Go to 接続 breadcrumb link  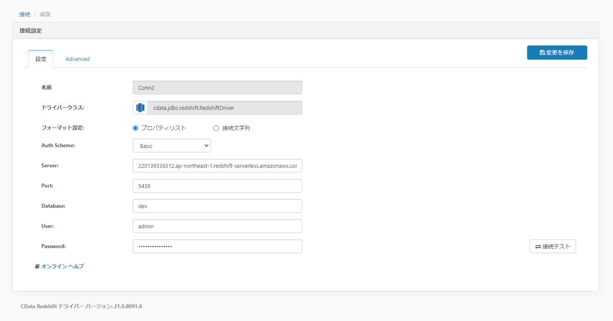[x=25, y=14]
